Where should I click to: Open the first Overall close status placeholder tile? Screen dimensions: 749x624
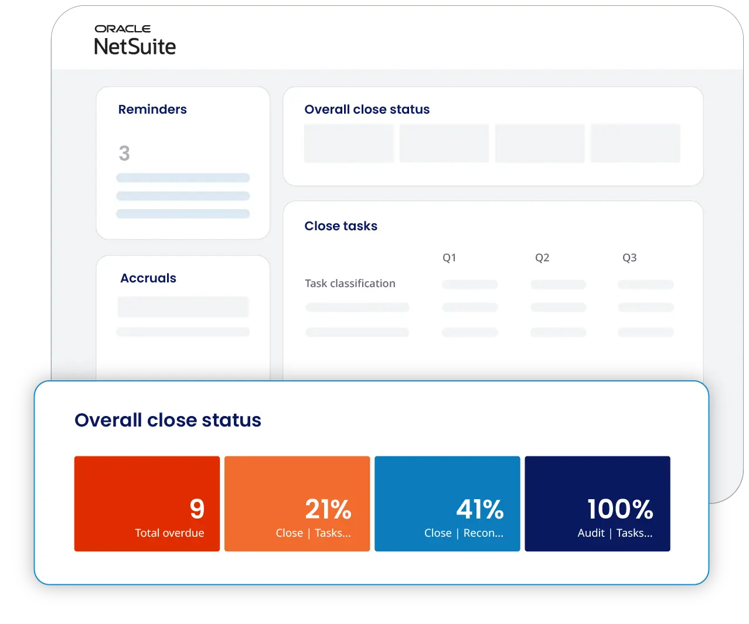(x=349, y=143)
